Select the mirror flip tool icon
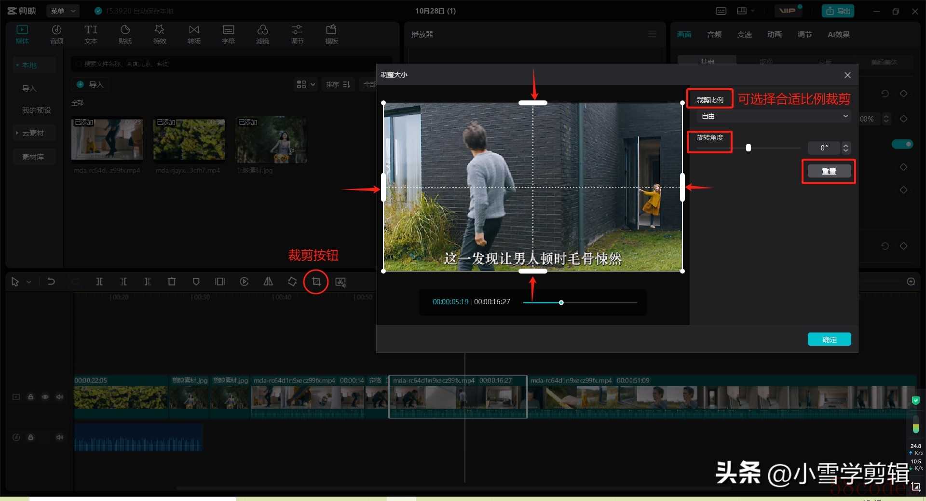 (268, 282)
